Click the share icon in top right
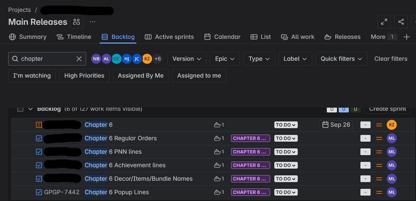 401,22
